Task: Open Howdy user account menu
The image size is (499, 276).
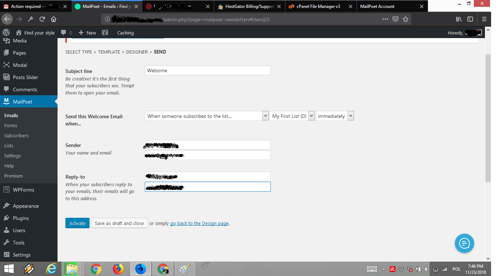Action: coord(465,33)
